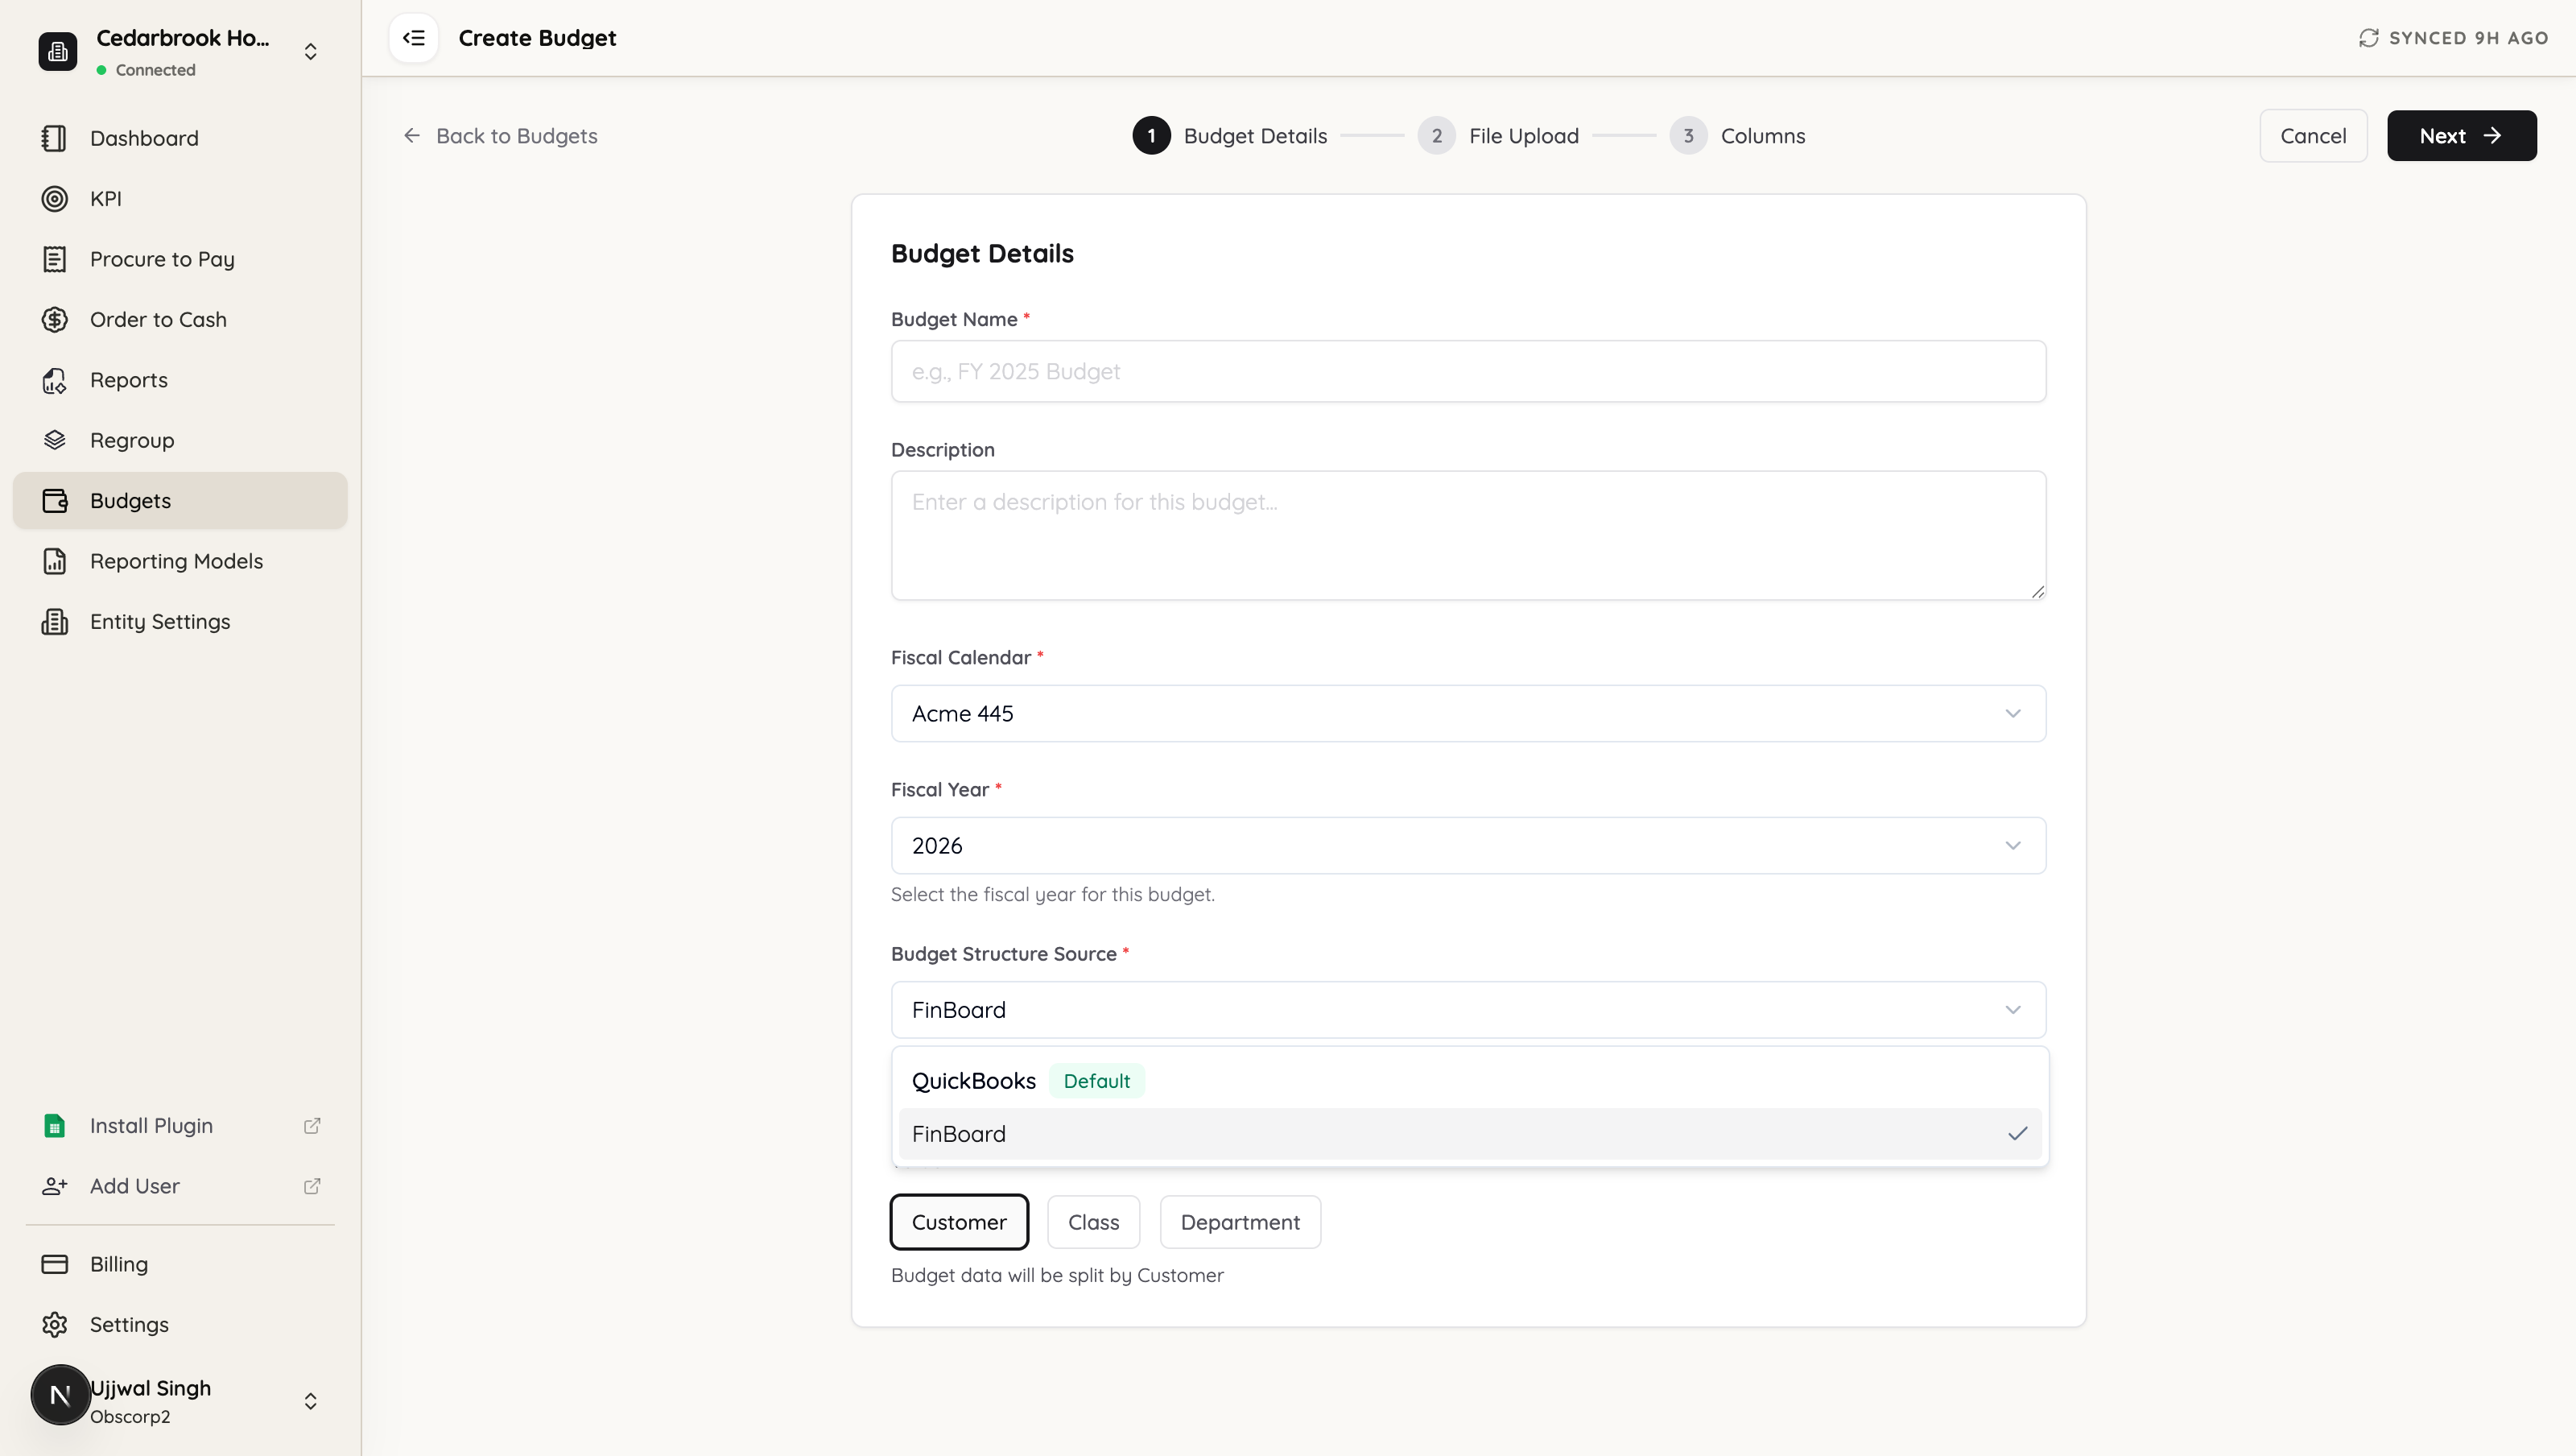Expand the Cedarbrook entity switcher chevrons

pos(311,51)
